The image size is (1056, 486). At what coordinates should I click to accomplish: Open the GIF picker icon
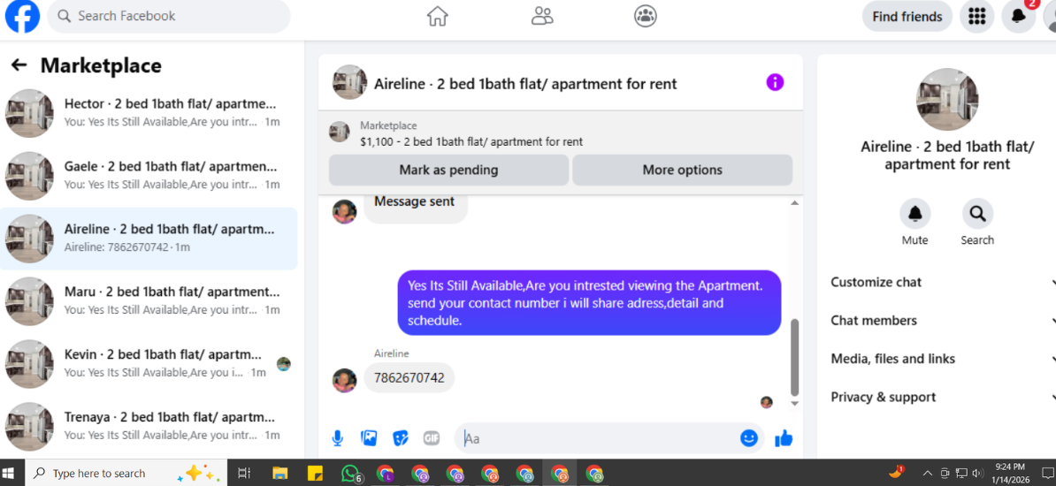pyautogui.click(x=432, y=439)
